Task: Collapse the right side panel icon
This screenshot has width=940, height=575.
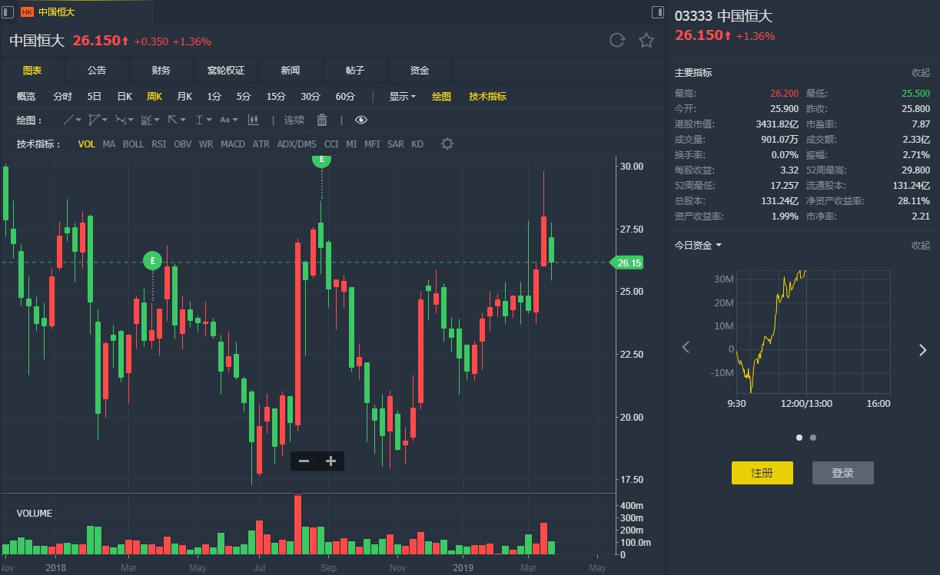Action: pyautogui.click(x=657, y=12)
